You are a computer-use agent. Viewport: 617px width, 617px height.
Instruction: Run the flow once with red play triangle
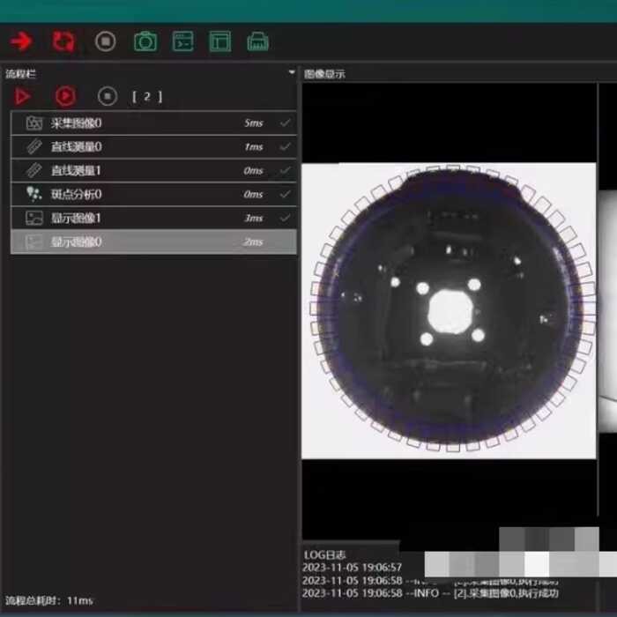[x=22, y=96]
